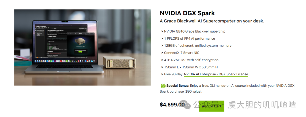Click the chevron before NVIDIA GB10 Grace Blackwell superchip

click(162, 31)
